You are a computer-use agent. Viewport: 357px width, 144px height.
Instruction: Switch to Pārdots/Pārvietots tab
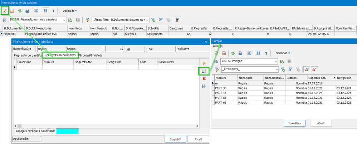click(90, 55)
